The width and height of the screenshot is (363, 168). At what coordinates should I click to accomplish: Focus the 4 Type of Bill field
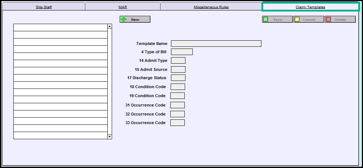pyautogui.click(x=181, y=52)
